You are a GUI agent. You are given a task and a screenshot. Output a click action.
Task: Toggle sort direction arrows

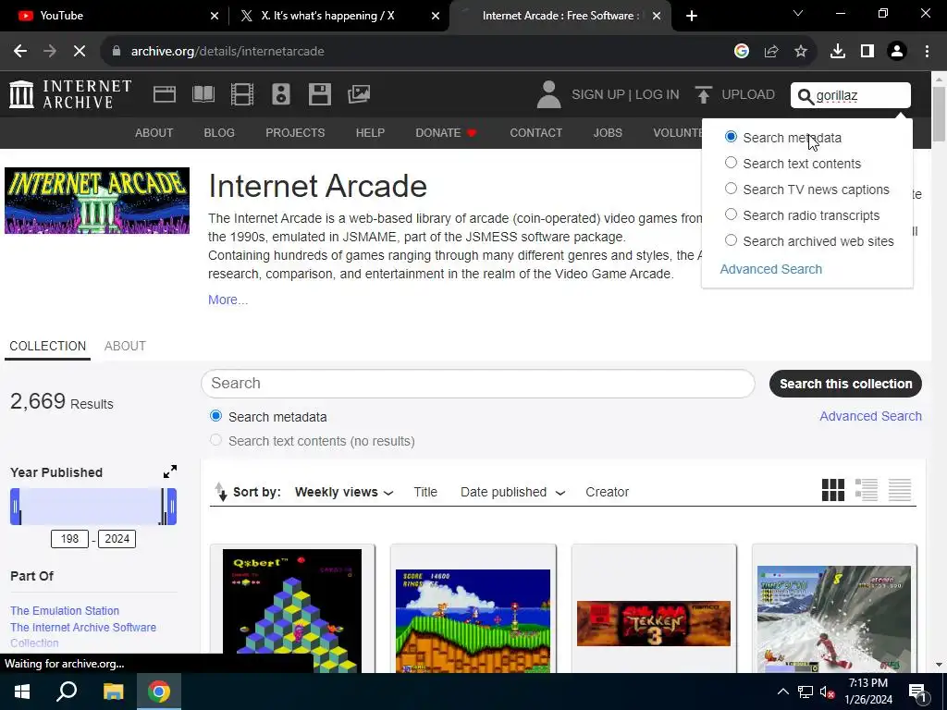click(221, 492)
